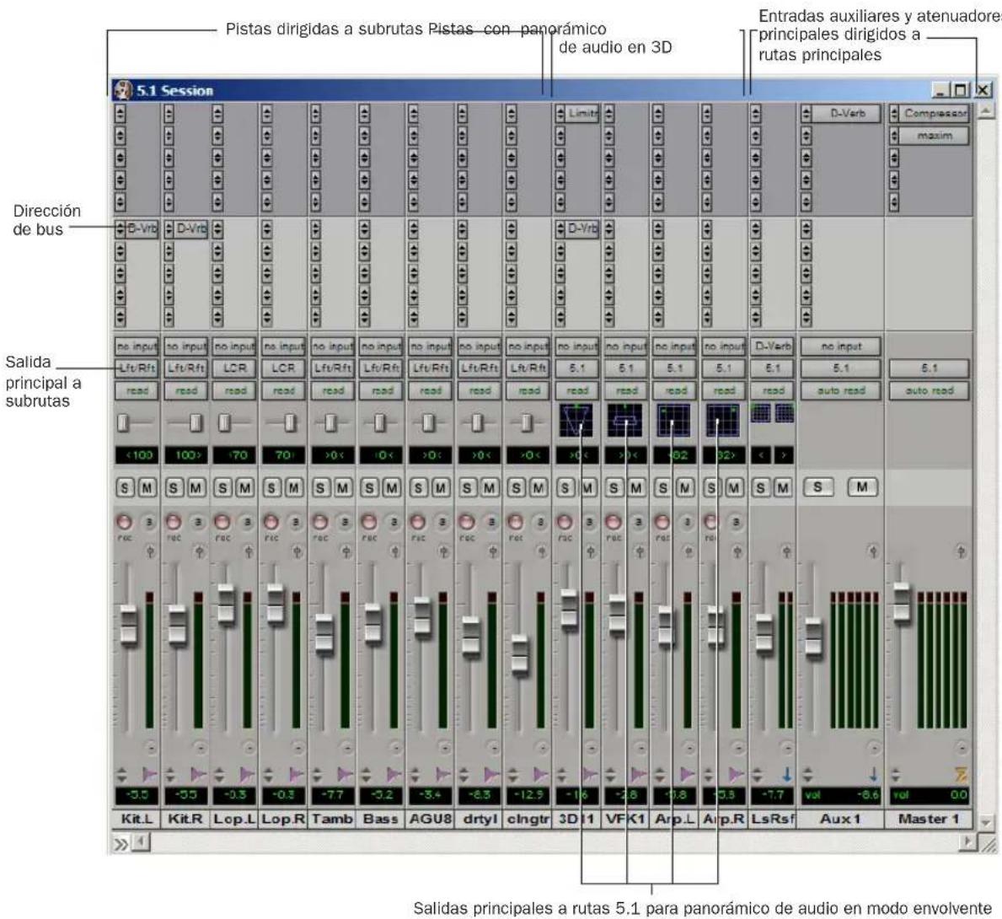Click the sigma master fader icon on Master 1
The width and height of the screenshot is (1002, 919).
961,775
